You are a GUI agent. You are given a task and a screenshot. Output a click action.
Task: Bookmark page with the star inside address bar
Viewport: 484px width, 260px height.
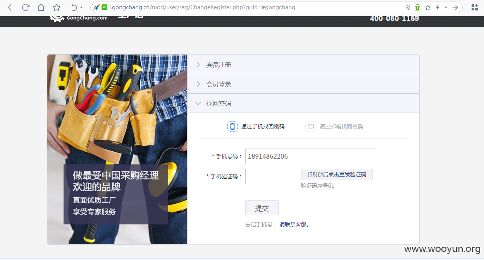coord(428,7)
